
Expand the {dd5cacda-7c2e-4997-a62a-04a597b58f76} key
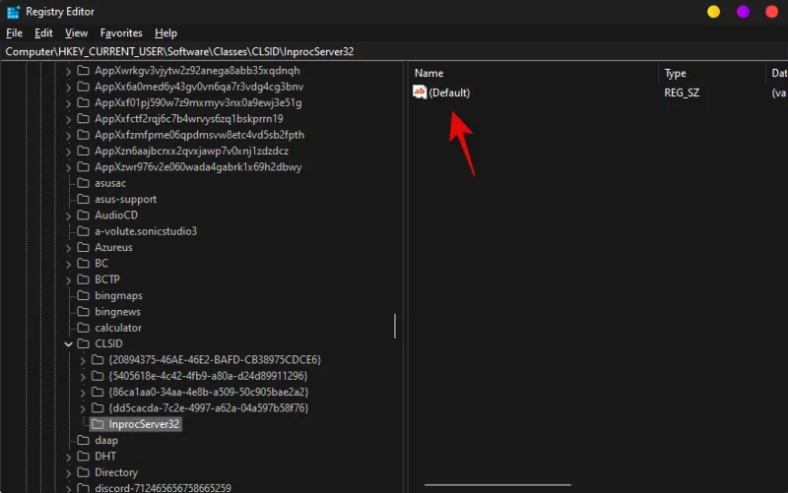[x=83, y=408]
